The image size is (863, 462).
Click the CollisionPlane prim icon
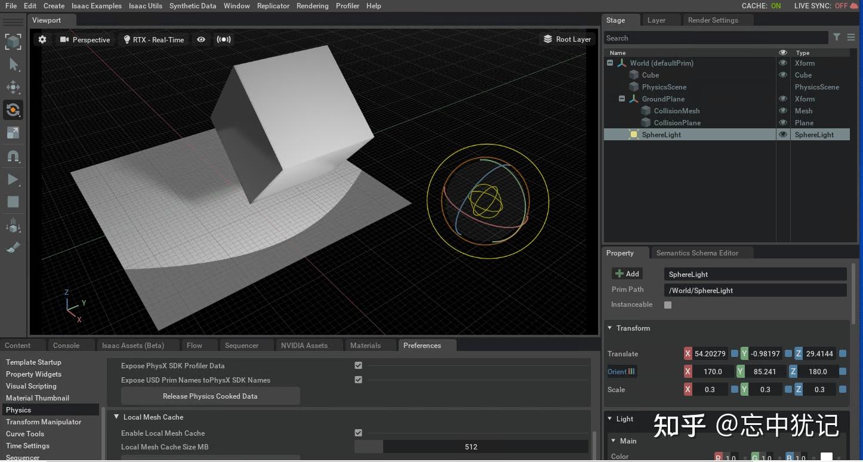pyautogui.click(x=645, y=123)
